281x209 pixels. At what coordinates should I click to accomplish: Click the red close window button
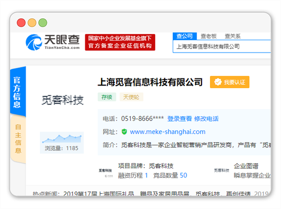pos(21,23)
